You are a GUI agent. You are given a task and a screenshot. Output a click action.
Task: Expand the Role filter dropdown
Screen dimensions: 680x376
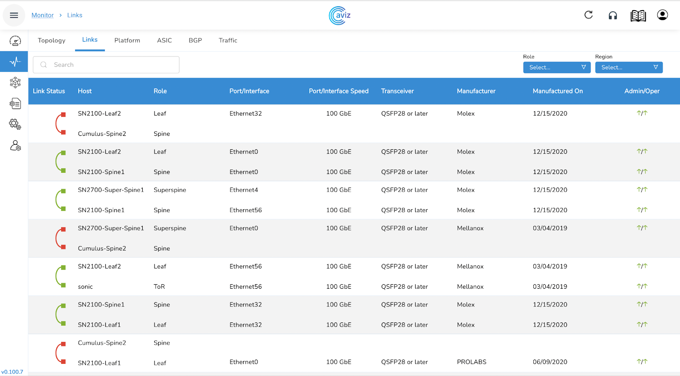point(556,67)
